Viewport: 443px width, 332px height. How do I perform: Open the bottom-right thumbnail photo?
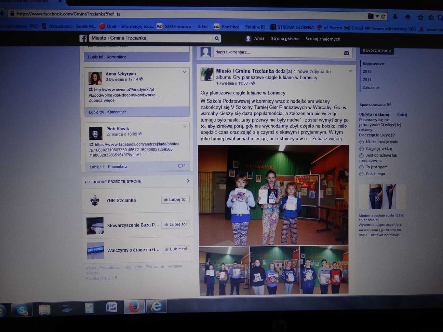[324, 270]
